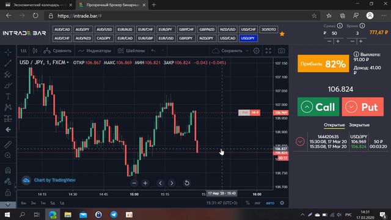Open the Шаблоны templates menu
The width and height of the screenshot is (391, 220).
click(x=131, y=51)
